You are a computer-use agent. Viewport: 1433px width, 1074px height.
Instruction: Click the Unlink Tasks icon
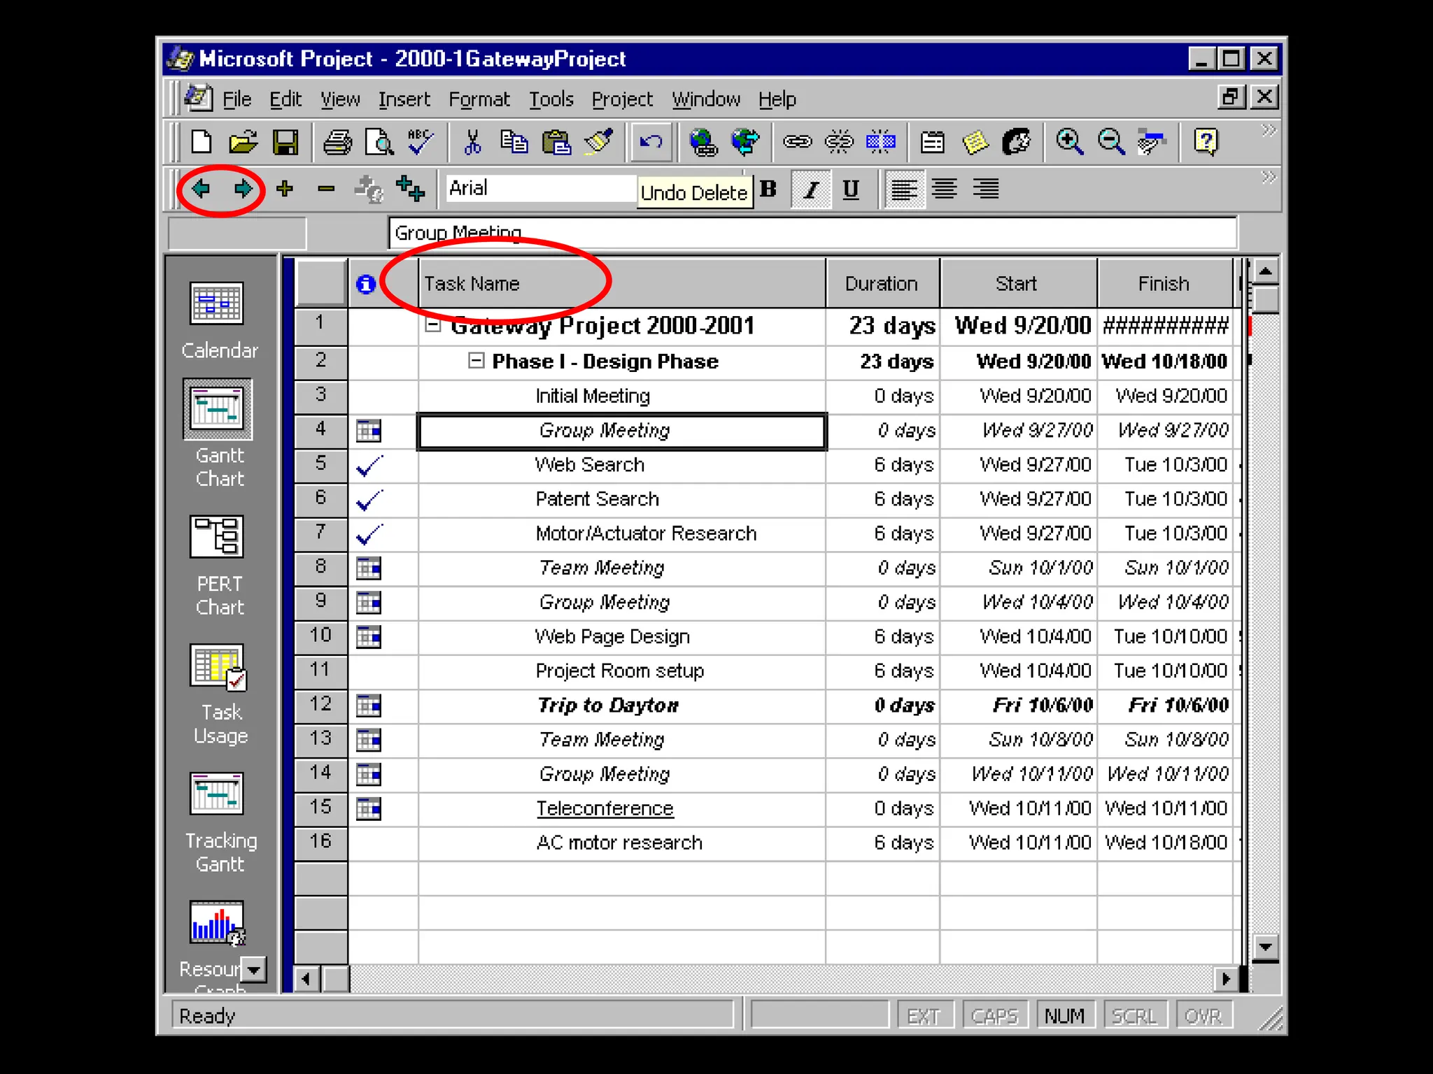[x=838, y=143]
